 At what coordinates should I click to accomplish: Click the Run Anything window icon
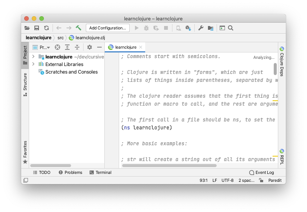[222, 28]
